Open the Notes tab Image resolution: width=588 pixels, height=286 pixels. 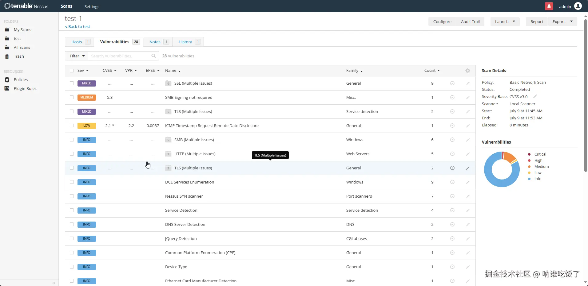[158, 42]
